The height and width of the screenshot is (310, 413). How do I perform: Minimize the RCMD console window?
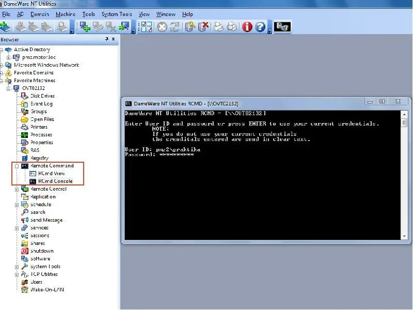click(x=370, y=102)
